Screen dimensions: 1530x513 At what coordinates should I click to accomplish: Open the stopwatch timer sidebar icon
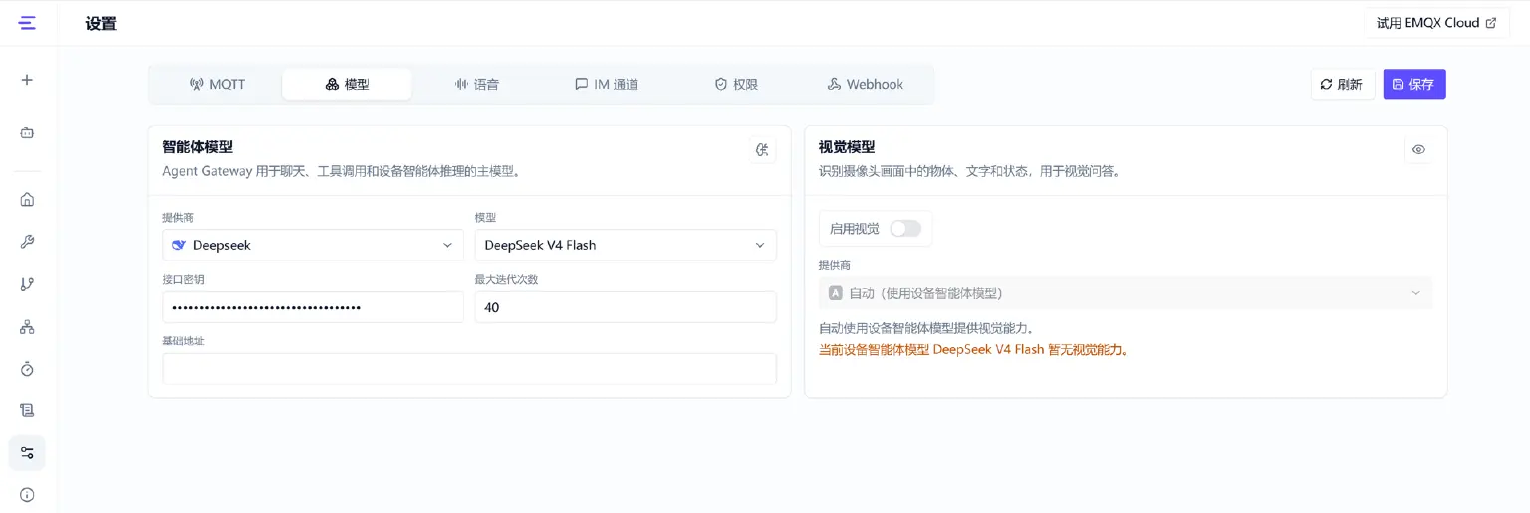tap(27, 369)
